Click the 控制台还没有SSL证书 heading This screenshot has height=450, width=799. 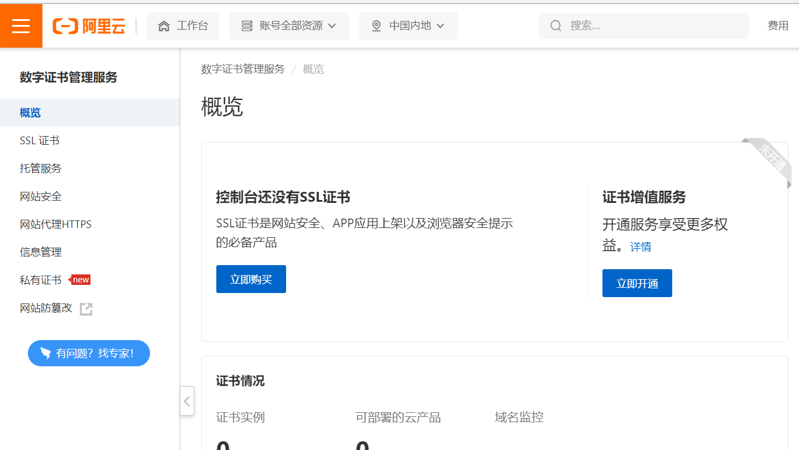click(x=283, y=197)
